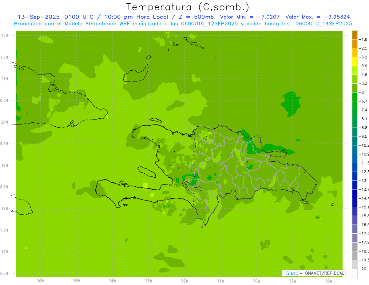The image size is (369, 285).
Task: Click the -3.2 legend value
Action: [363, 57]
